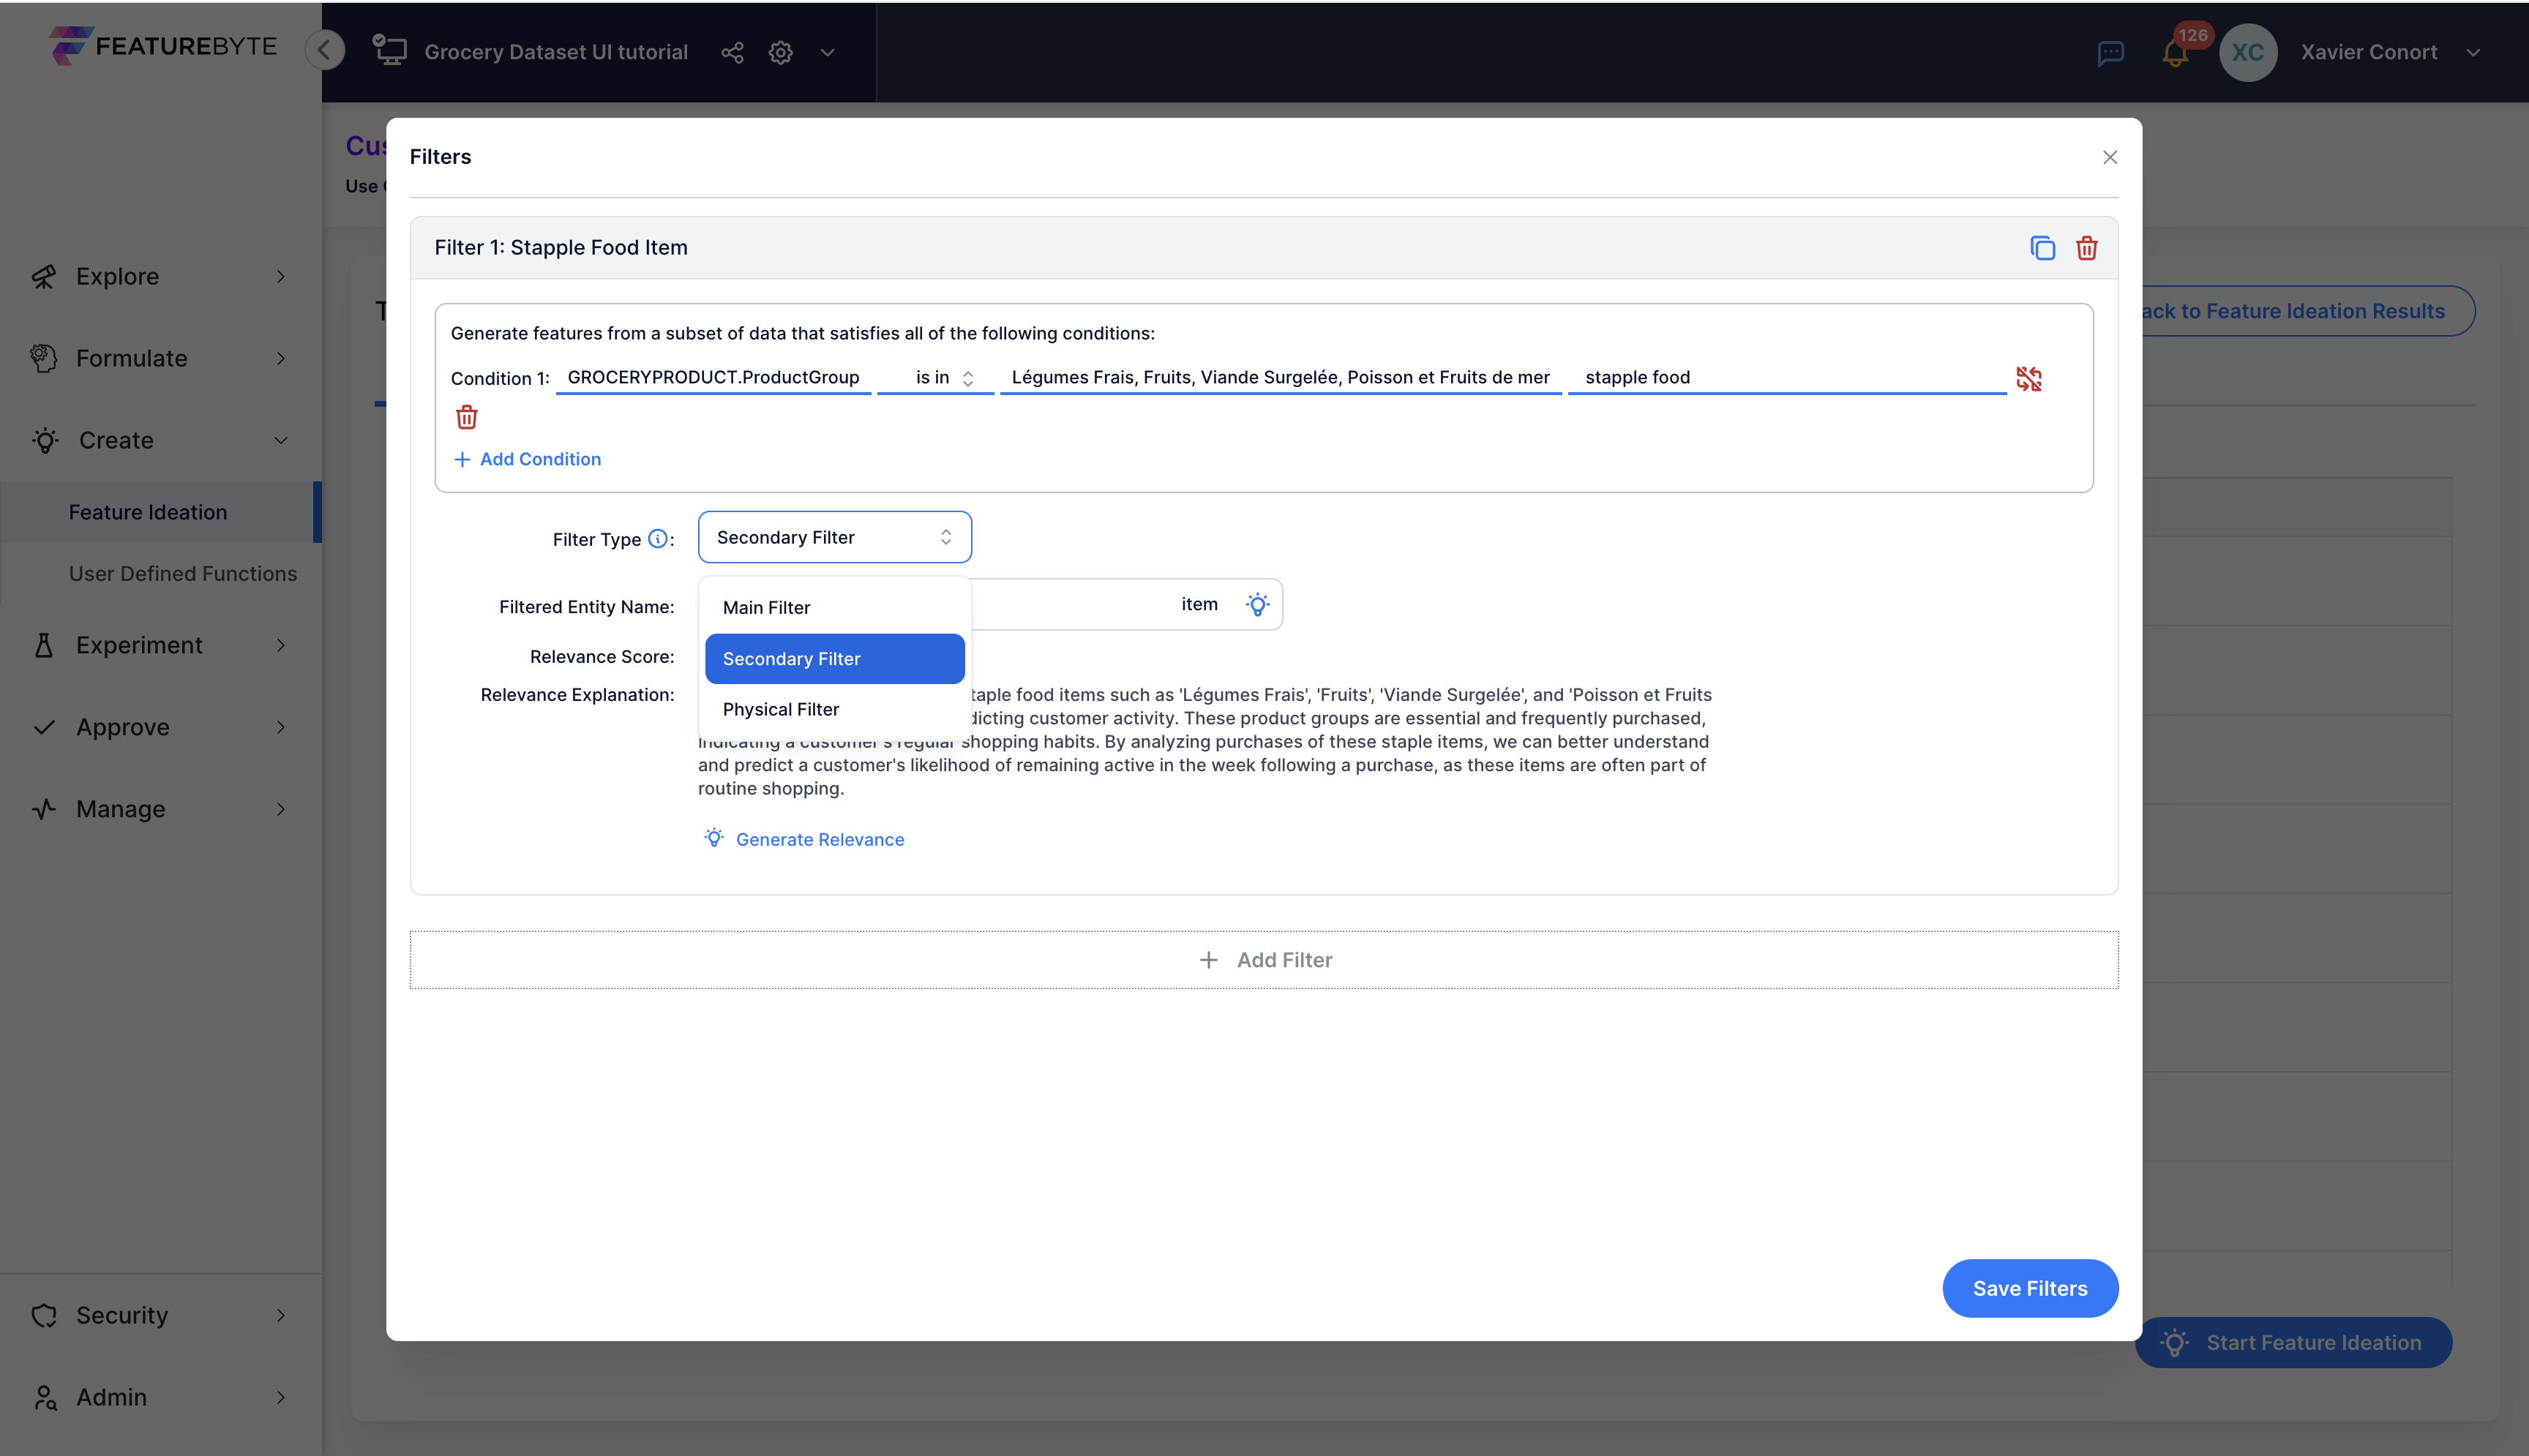Click the XC user avatar
The height and width of the screenshot is (1456, 2529).
(x=2248, y=52)
